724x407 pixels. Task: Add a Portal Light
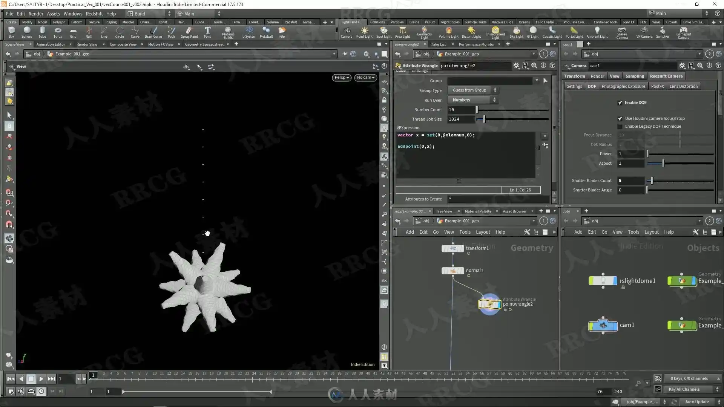[x=574, y=32]
